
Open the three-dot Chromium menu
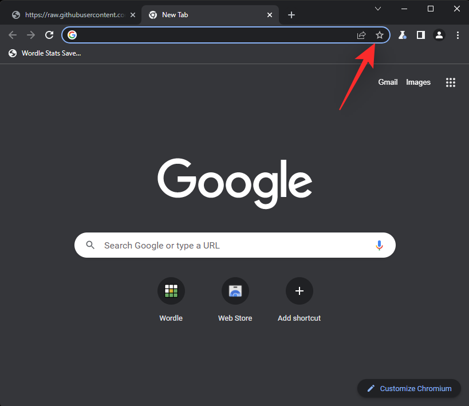[x=458, y=36]
